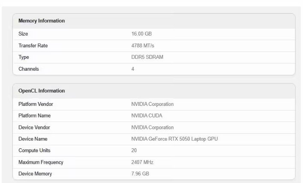Viewport: 303px width, 183px height.
Task: Click the memory Type row label
Action: pyautogui.click(x=24, y=57)
